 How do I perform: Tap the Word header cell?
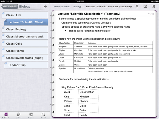71,92
